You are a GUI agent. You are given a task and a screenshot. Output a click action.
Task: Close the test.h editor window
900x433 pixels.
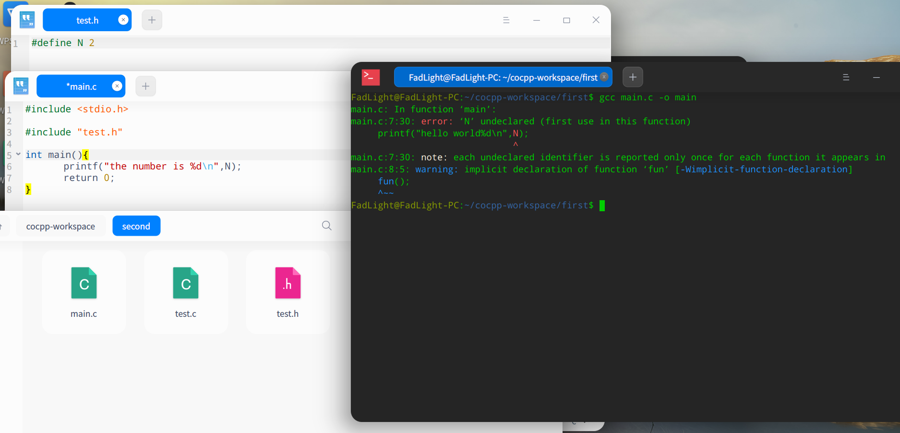point(596,20)
